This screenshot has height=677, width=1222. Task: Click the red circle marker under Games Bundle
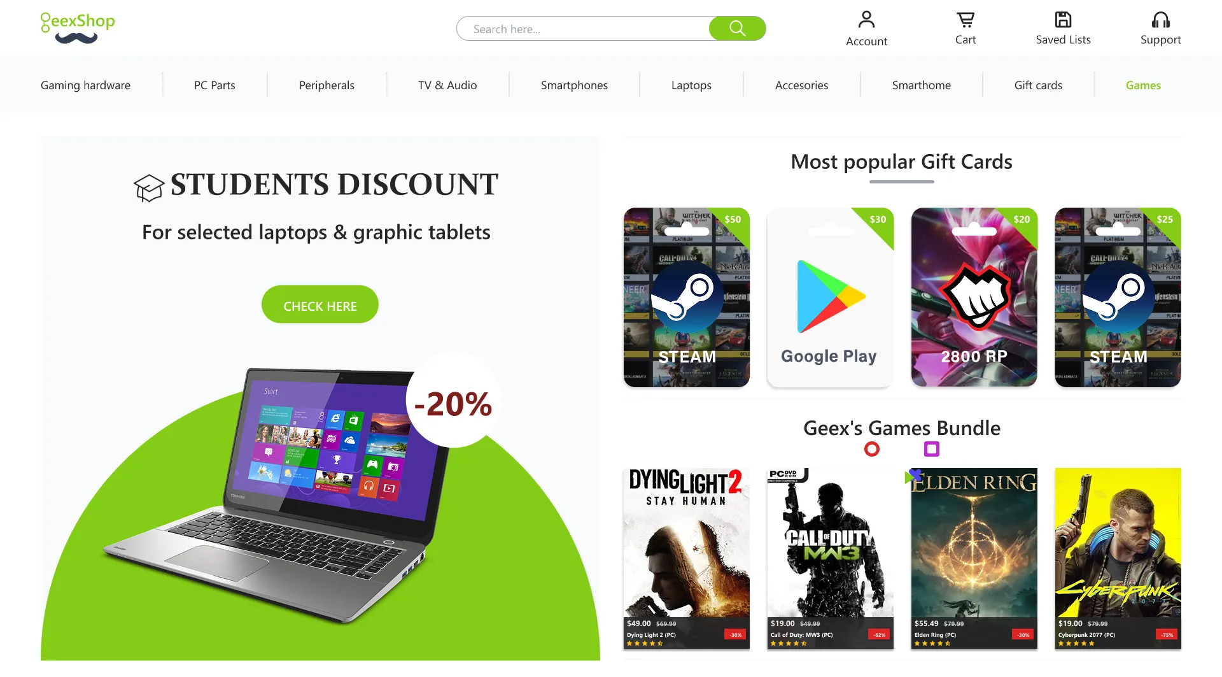[x=872, y=449]
